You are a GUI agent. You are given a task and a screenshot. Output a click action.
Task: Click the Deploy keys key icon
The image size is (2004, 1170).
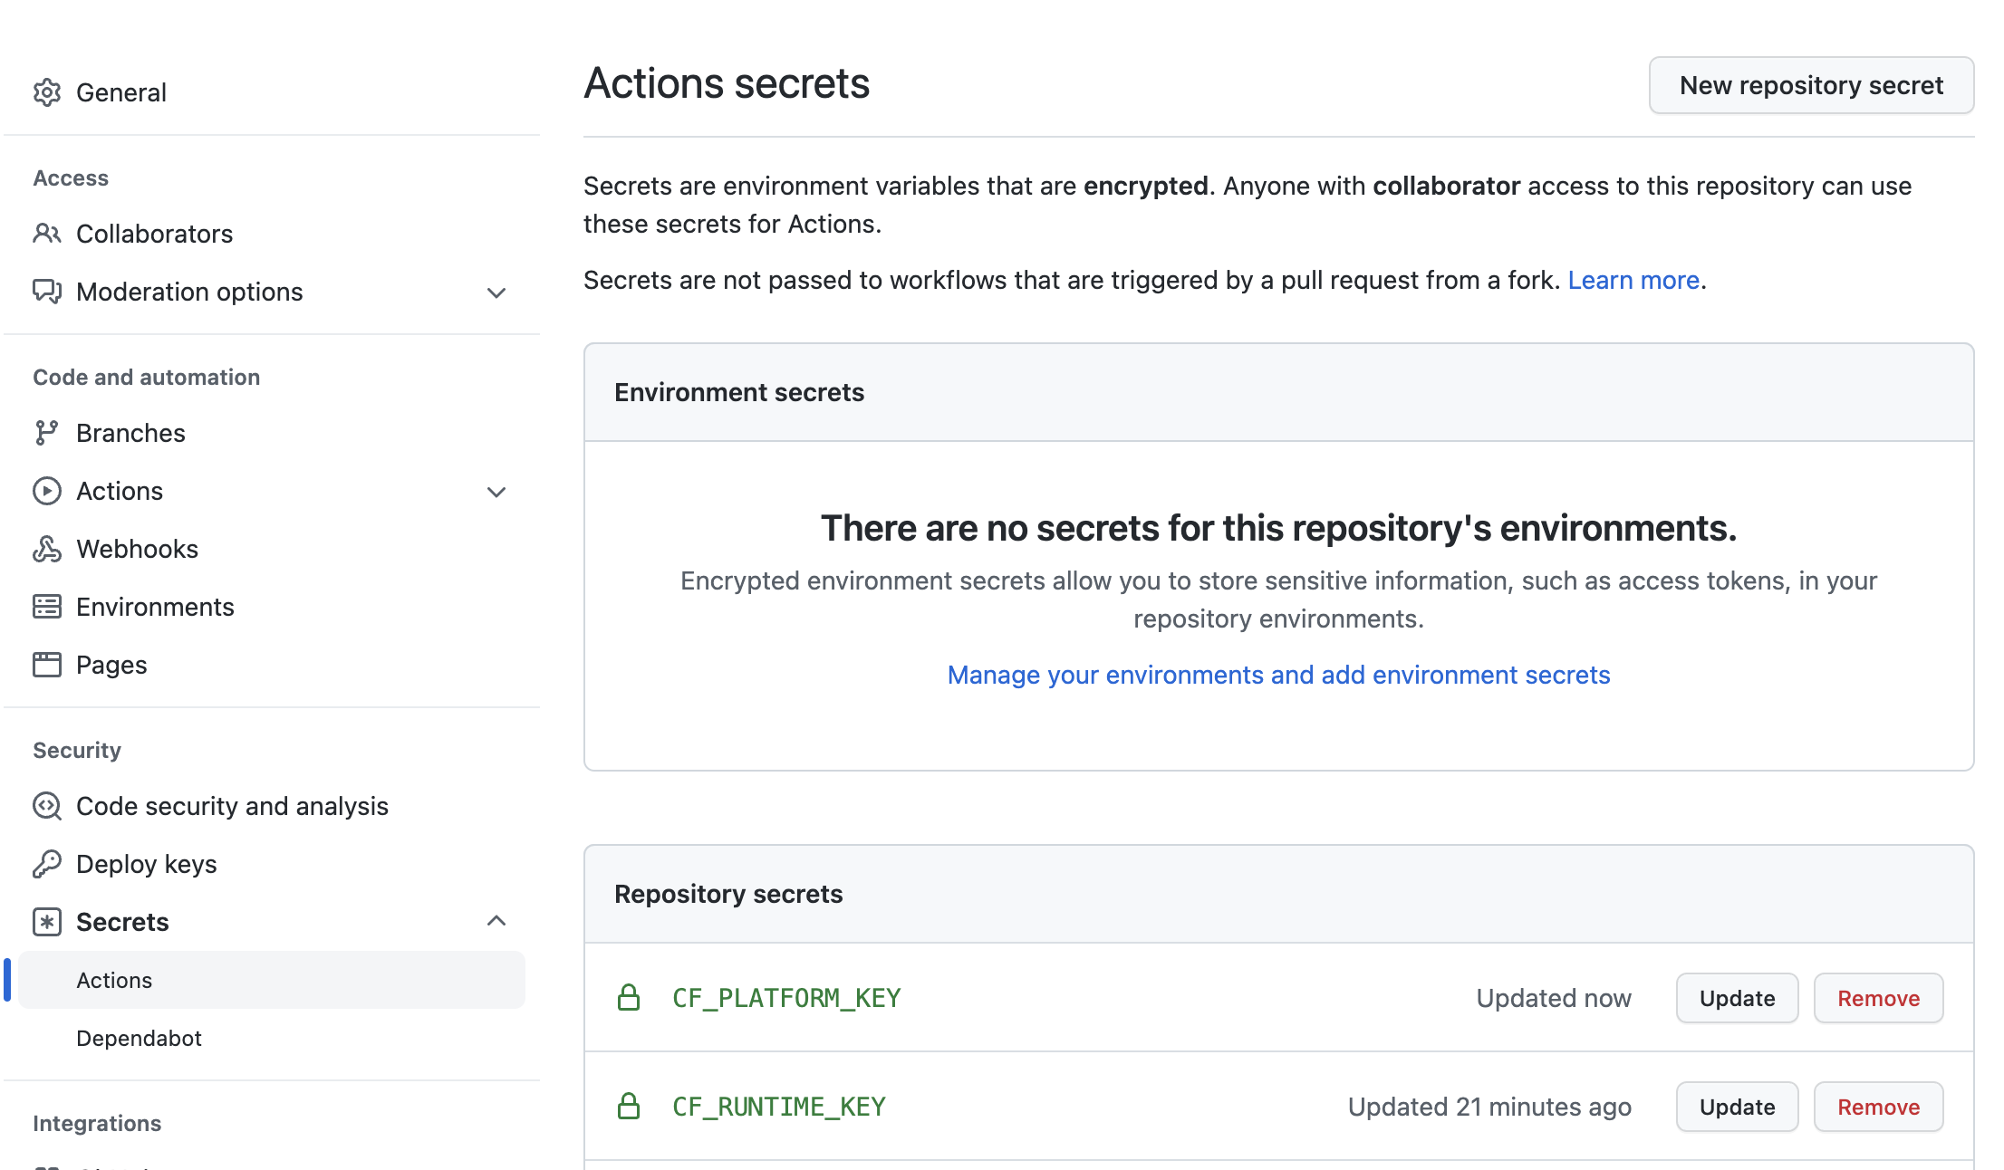tap(47, 864)
